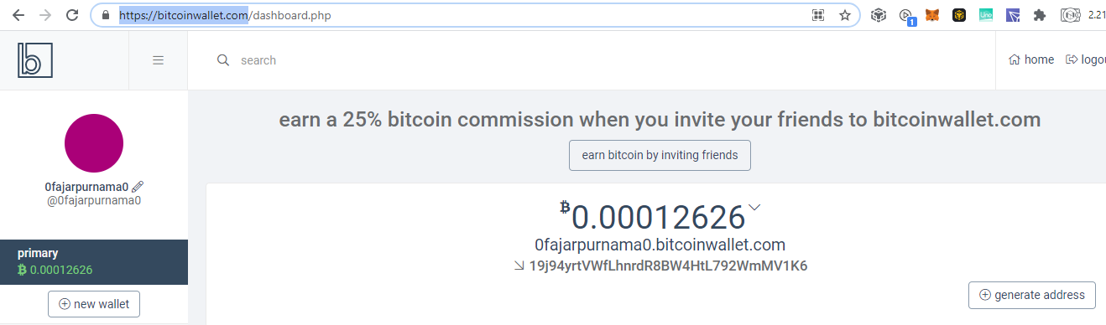Click the logout link

click(x=1086, y=59)
